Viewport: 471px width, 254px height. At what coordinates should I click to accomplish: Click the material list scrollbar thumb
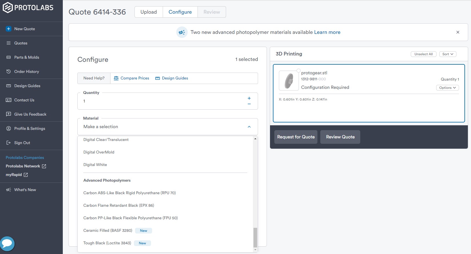tap(255, 237)
